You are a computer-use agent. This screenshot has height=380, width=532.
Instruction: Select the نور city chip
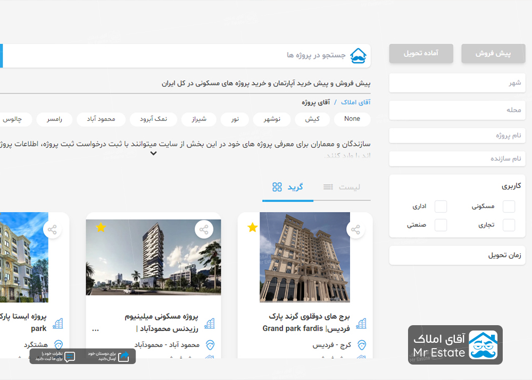click(235, 119)
